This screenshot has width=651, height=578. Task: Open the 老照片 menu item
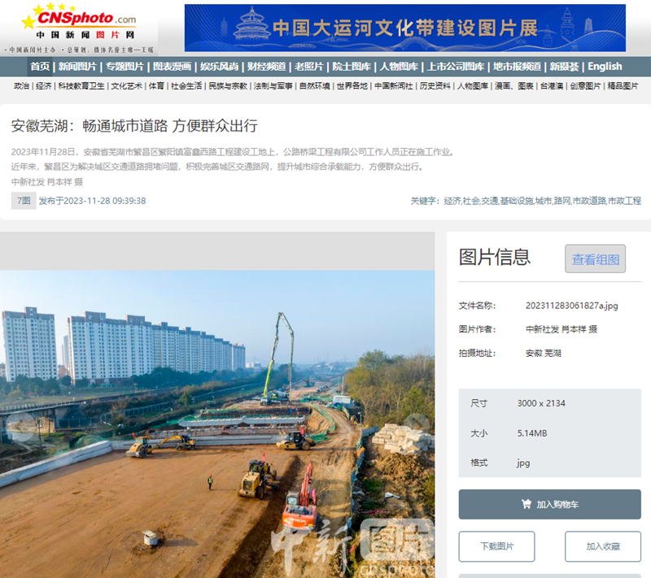(308, 67)
